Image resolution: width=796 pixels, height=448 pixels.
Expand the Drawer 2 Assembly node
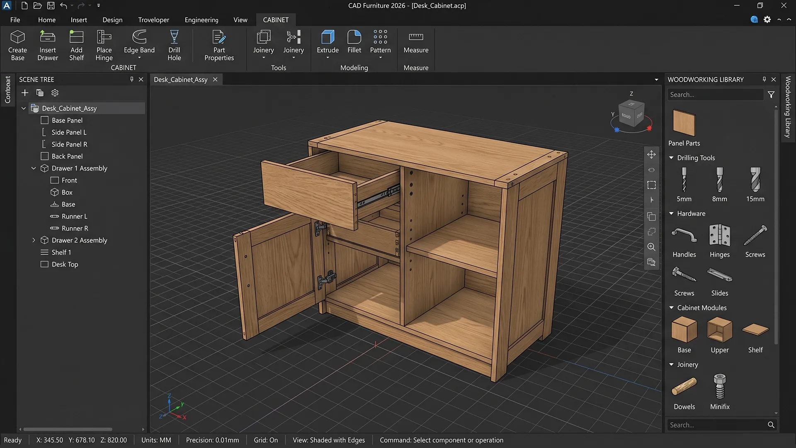[34, 240]
